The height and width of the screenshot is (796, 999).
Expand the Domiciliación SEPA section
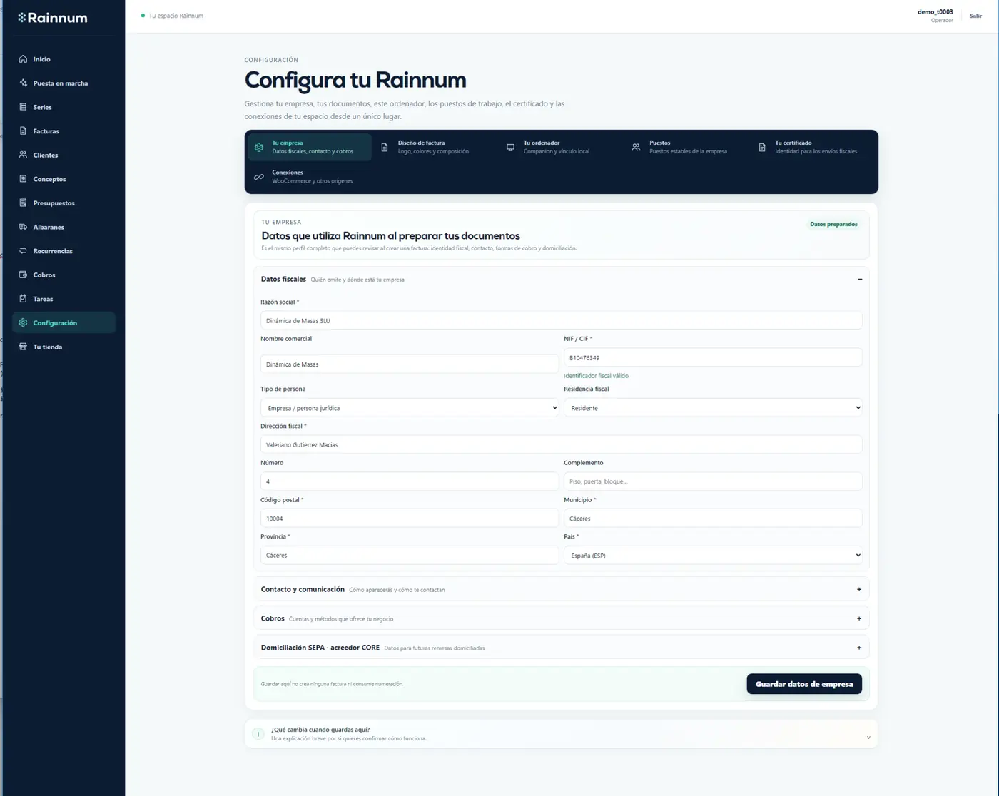pyautogui.click(x=562, y=648)
